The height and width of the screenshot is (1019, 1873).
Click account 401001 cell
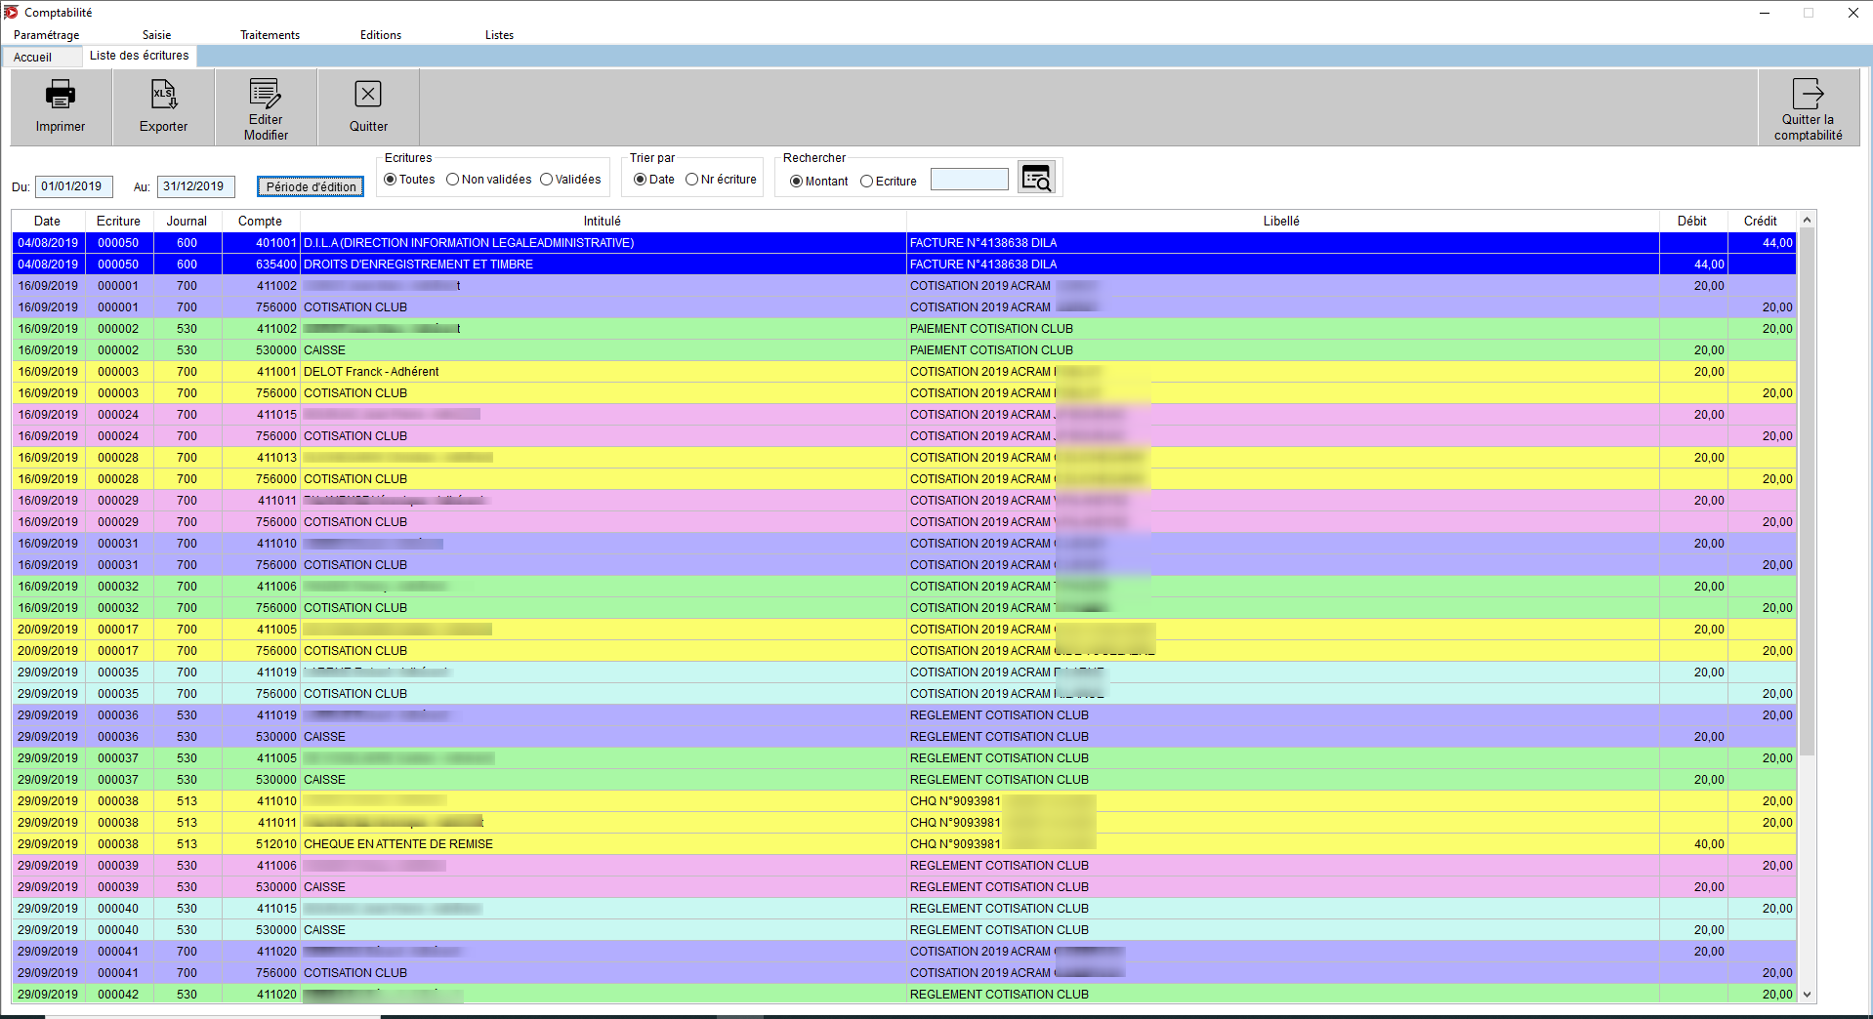[261, 243]
